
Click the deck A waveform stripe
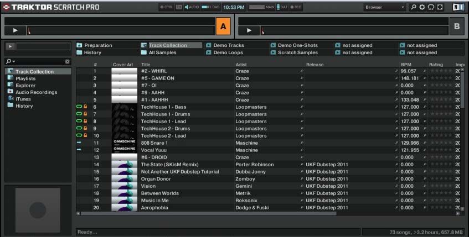121,30
